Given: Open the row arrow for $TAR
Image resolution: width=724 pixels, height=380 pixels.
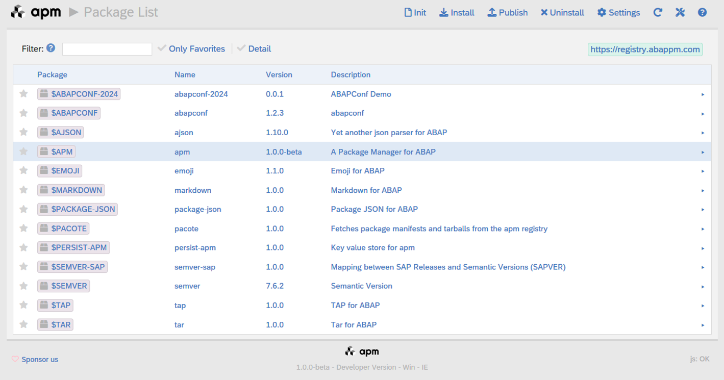Looking at the screenshot, I should [x=703, y=325].
